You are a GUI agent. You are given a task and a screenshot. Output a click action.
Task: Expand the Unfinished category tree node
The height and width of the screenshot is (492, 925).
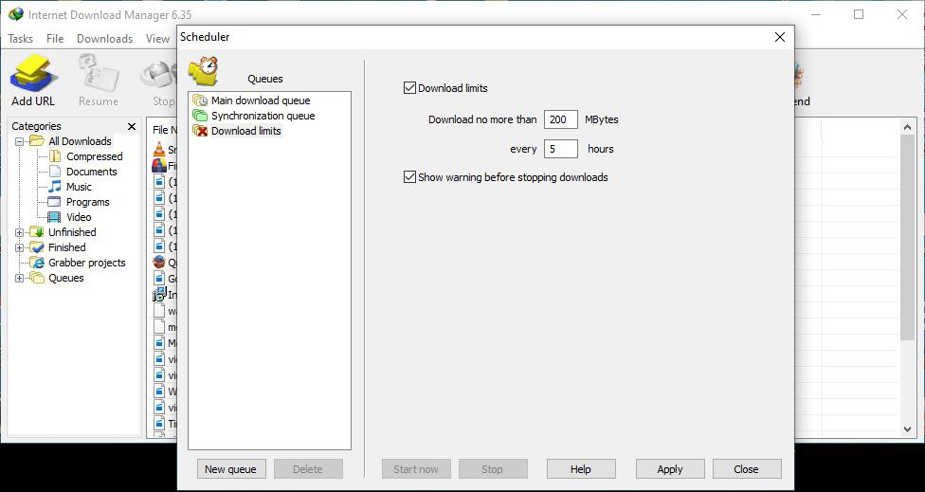pyautogui.click(x=20, y=232)
